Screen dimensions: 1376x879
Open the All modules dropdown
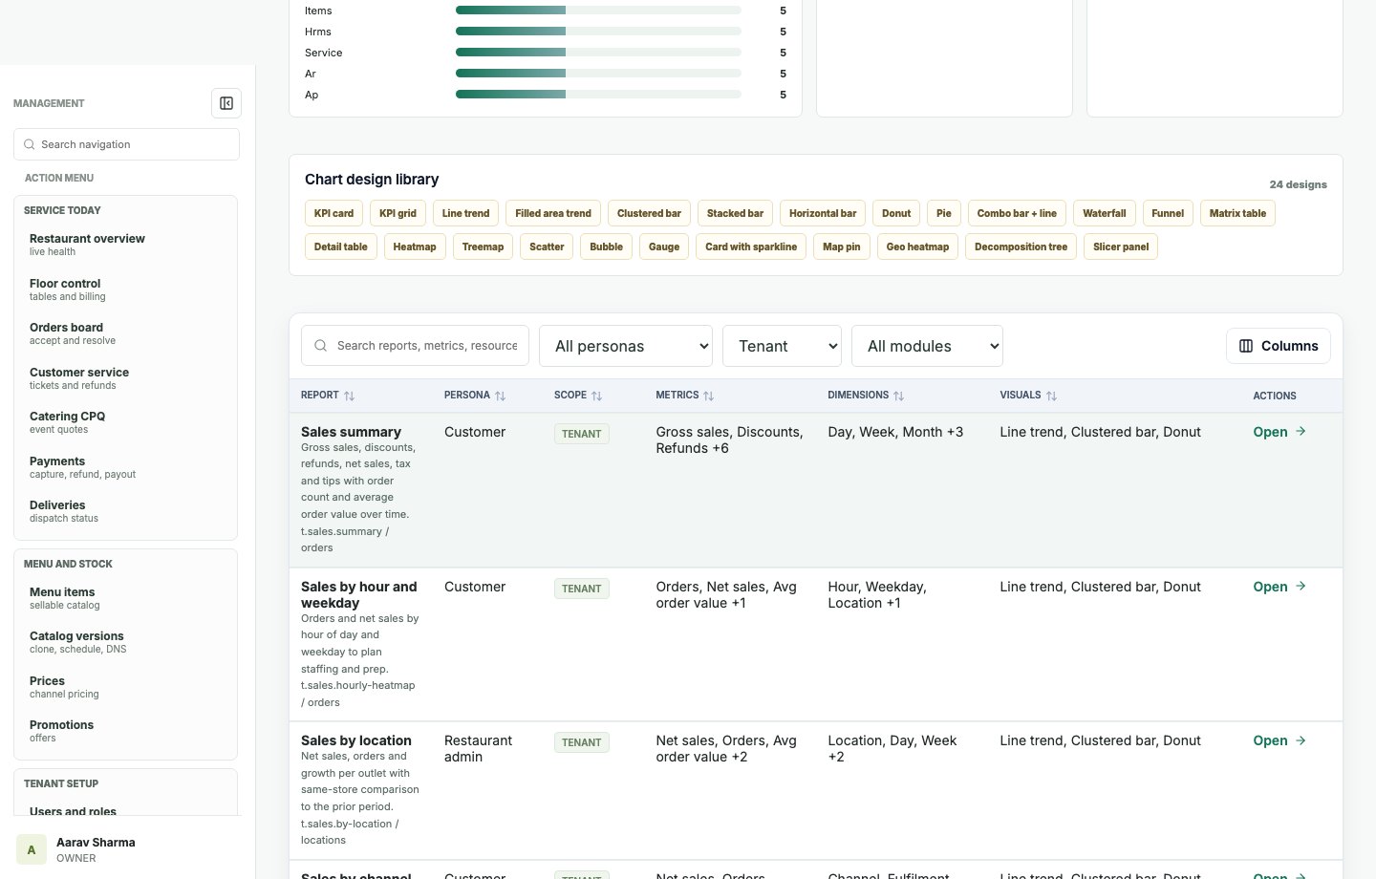pos(927,346)
